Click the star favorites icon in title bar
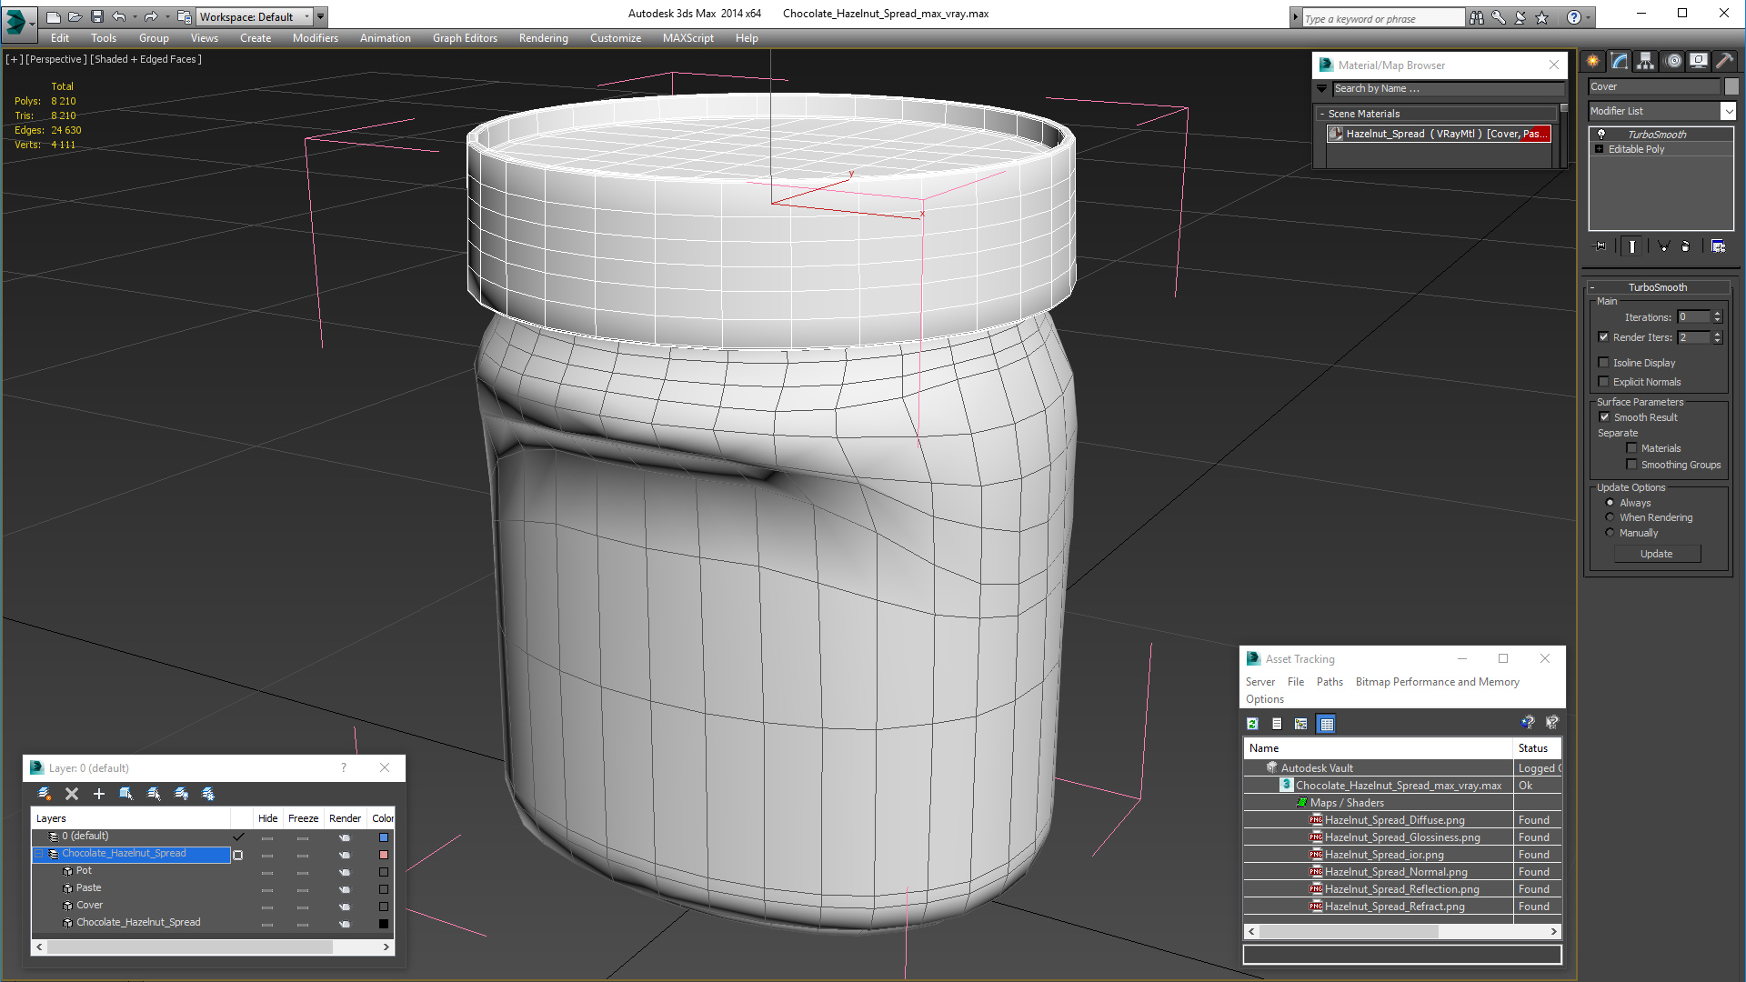This screenshot has width=1746, height=982. coord(1542,17)
